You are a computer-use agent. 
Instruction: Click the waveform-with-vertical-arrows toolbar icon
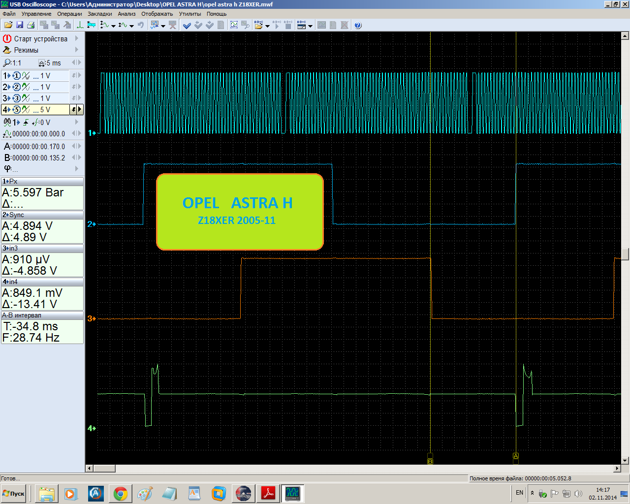(x=105, y=25)
